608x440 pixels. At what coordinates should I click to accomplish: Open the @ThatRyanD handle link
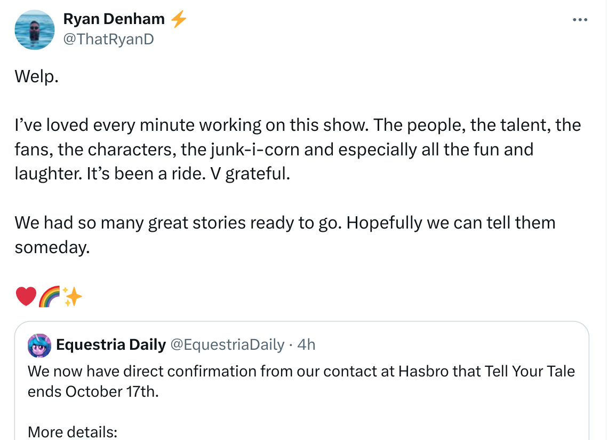[108, 38]
